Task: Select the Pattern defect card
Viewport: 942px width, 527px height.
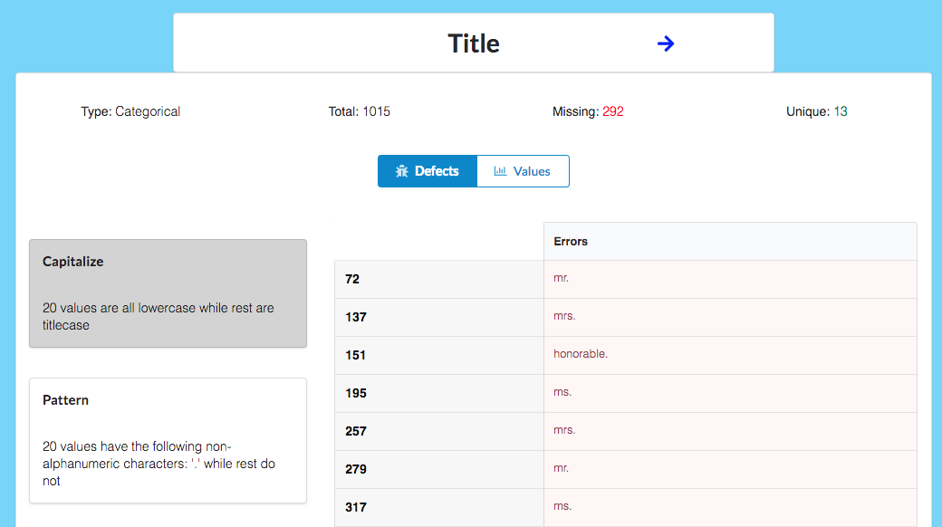Action: click(168, 440)
